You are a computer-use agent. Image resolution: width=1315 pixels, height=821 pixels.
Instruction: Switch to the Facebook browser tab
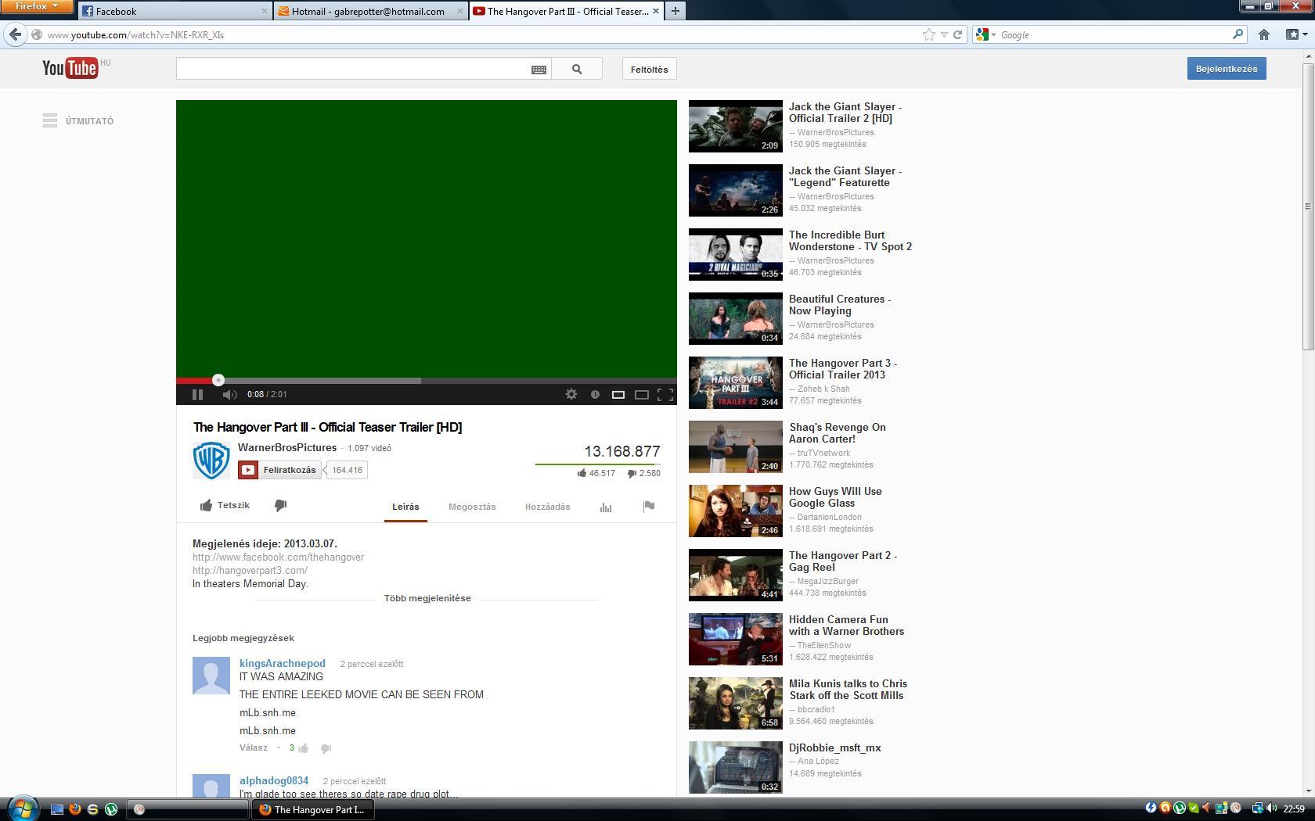[175, 11]
